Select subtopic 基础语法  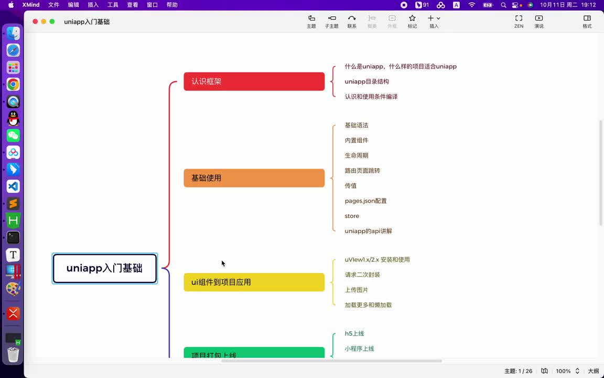[357, 125]
